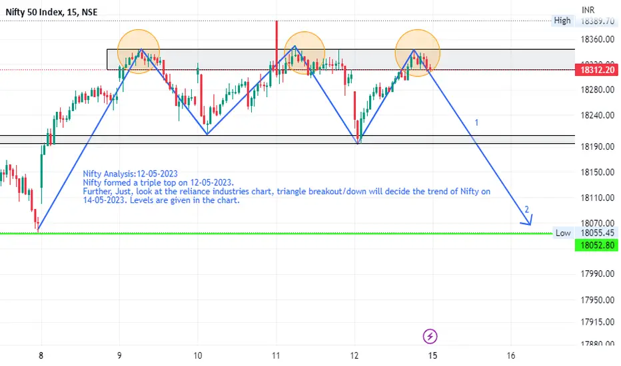The width and height of the screenshot is (621, 366).
Task: Click the High label tag
Action: click(x=562, y=21)
